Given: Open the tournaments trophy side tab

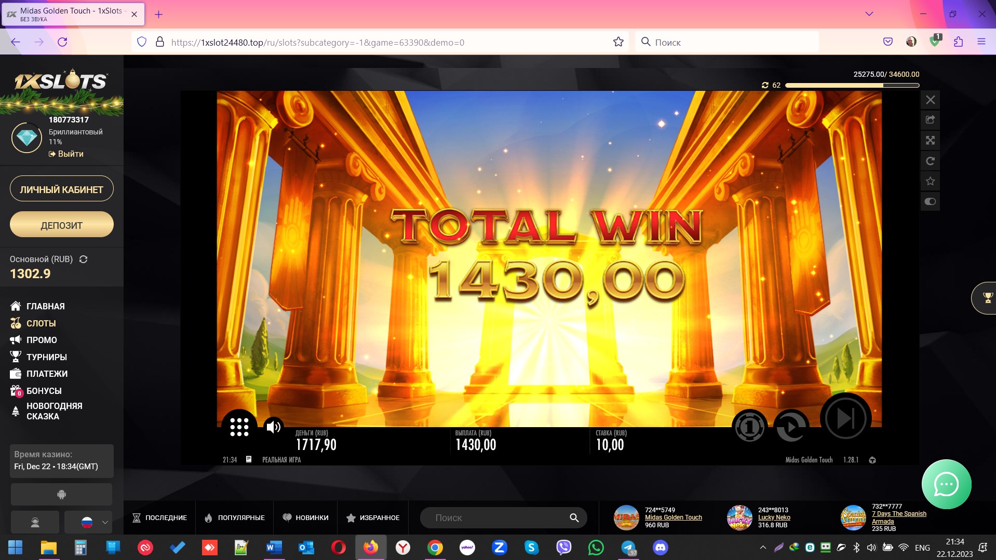Looking at the screenshot, I should (985, 298).
